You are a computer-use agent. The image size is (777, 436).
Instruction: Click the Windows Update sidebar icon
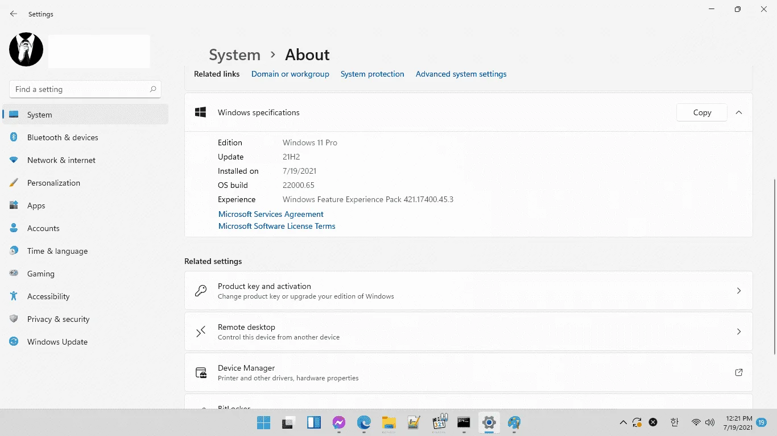tap(14, 342)
